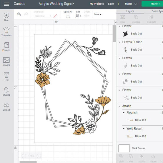Viewport: 163px width, 163px height.
Task: Open the Operation Basic Cut dropdown
Action: coord(43,16)
